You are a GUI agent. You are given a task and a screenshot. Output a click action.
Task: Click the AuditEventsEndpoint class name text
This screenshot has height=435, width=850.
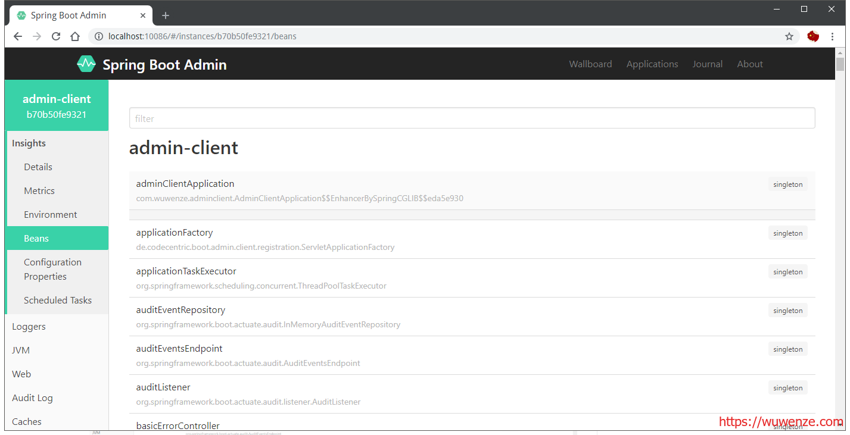[x=248, y=363]
